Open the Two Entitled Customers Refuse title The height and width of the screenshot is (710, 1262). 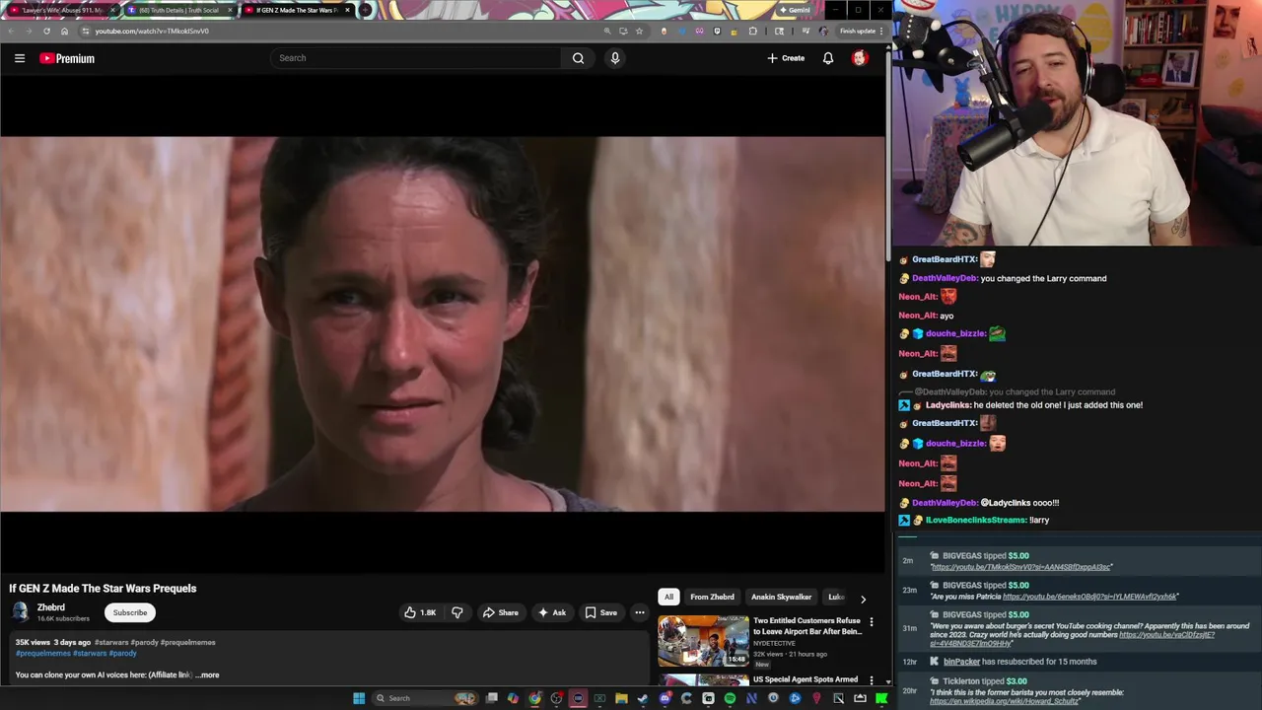(x=807, y=626)
